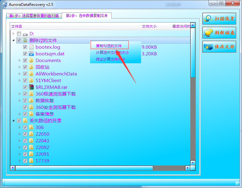Click the vertical scrollbar down arrow
Screen dimensions: 242x188
point(193,163)
